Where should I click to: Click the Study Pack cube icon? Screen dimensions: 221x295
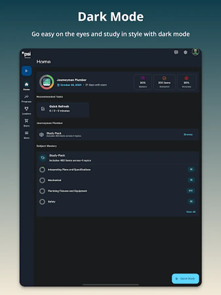41,134
